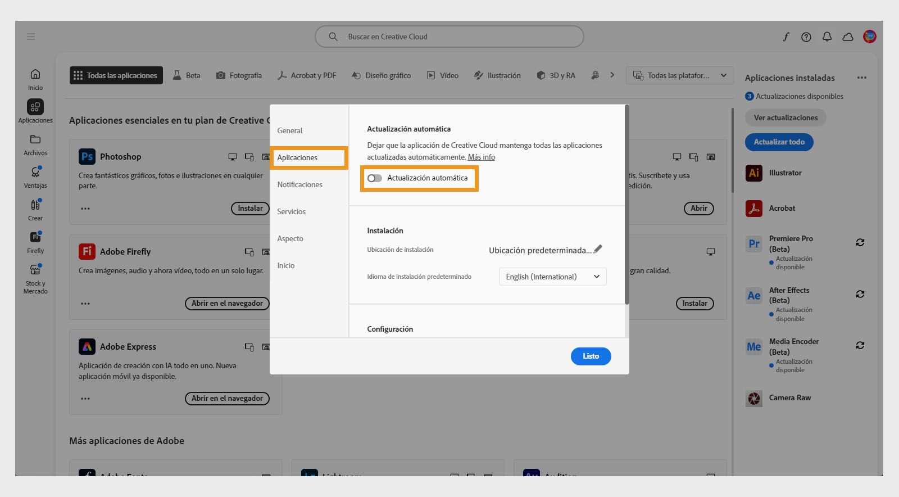Open Archivos in the sidebar
The image size is (899, 497).
coord(35,144)
